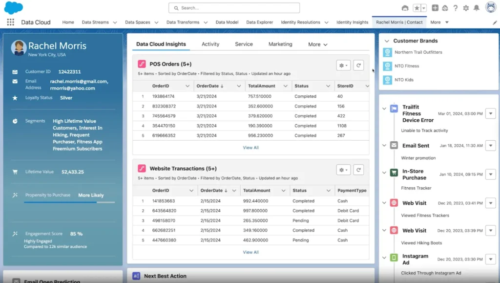Click the Salesforce cloud logo
Image resolution: width=500 pixels, height=283 pixels.
(x=13, y=8)
